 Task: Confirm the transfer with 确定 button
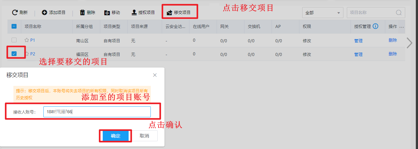pos(116,136)
